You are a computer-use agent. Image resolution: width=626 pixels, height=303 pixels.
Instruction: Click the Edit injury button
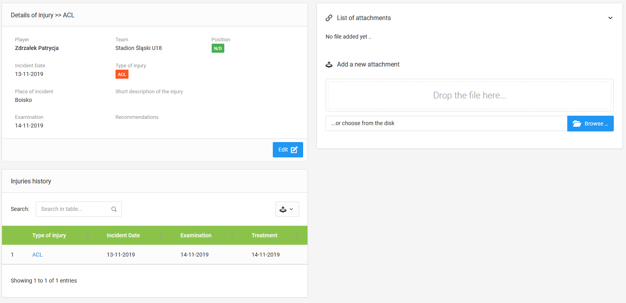point(287,150)
